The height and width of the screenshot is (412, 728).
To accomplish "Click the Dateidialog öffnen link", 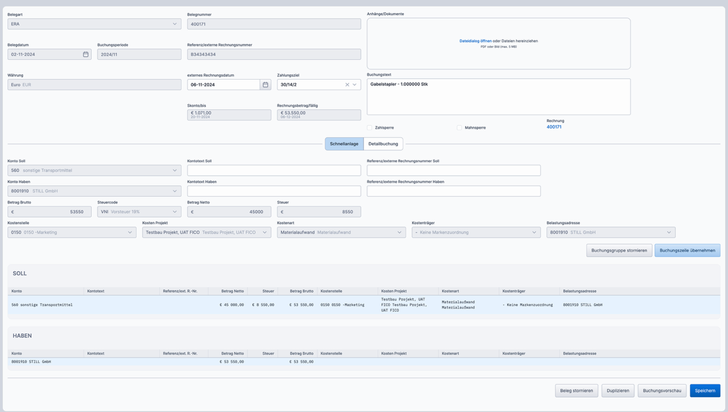I will coord(475,41).
